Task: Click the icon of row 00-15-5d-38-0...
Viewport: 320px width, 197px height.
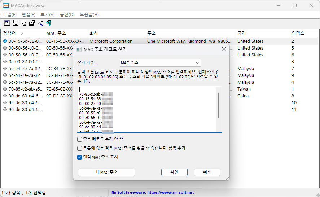Action: coord(5,41)
